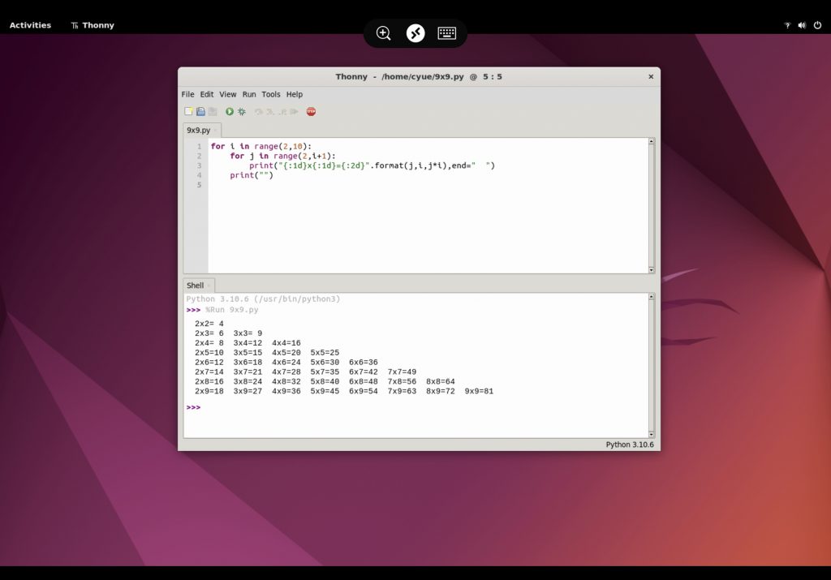Open the system volume icon
831x580 pixels.
click(802, 25)
